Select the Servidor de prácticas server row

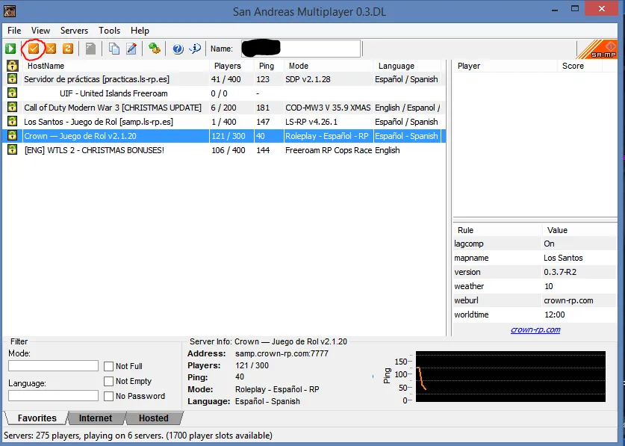(224, 79)
